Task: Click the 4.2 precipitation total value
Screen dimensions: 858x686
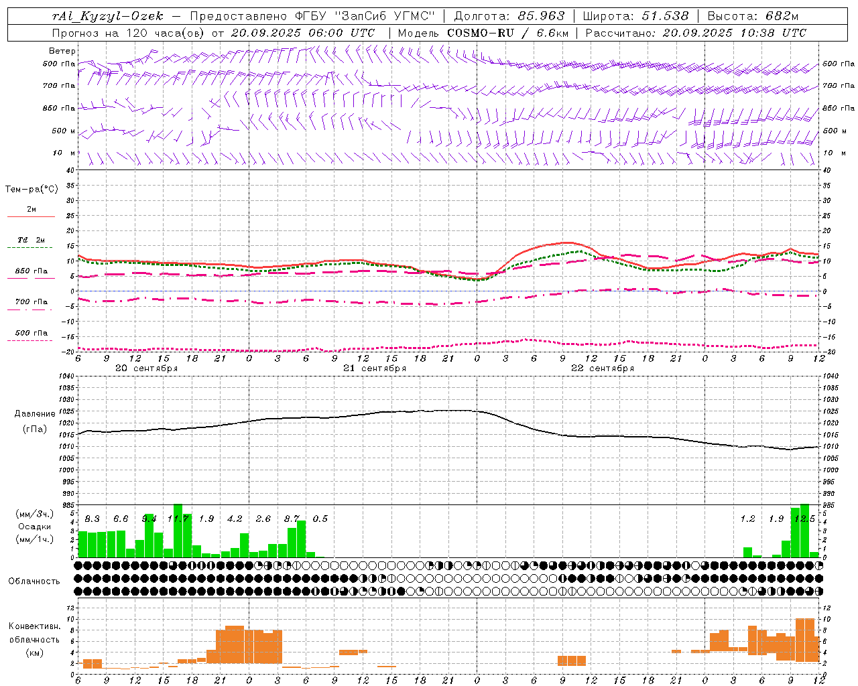Action: (235, 519)
